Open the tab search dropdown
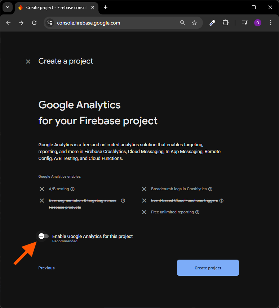This screenshot has width=279, height=308. pos(8,7)
